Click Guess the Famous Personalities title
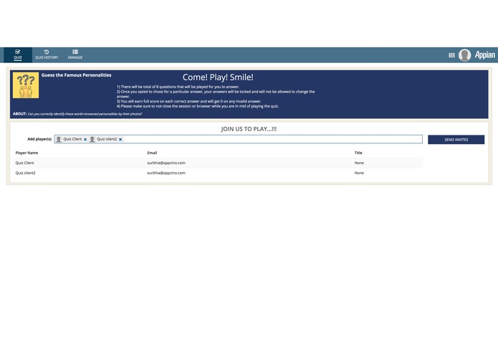Viewport: 498px width, 354px height. (x=76, y=75)
